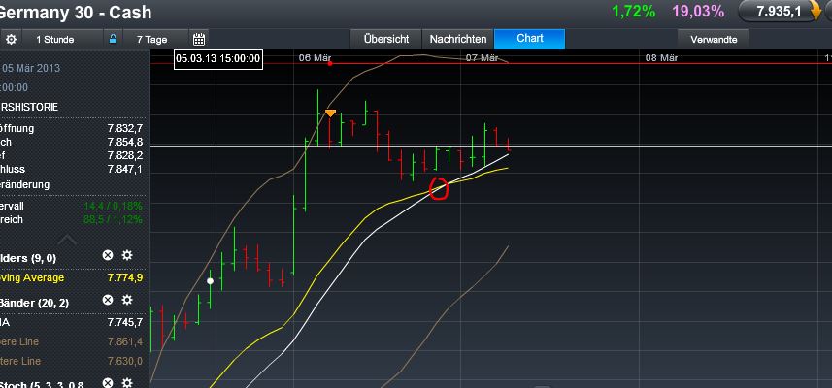This screenshot has width=832, height=388.
Task: Click the orange triangle marker on chart
Action: [331, 113]
